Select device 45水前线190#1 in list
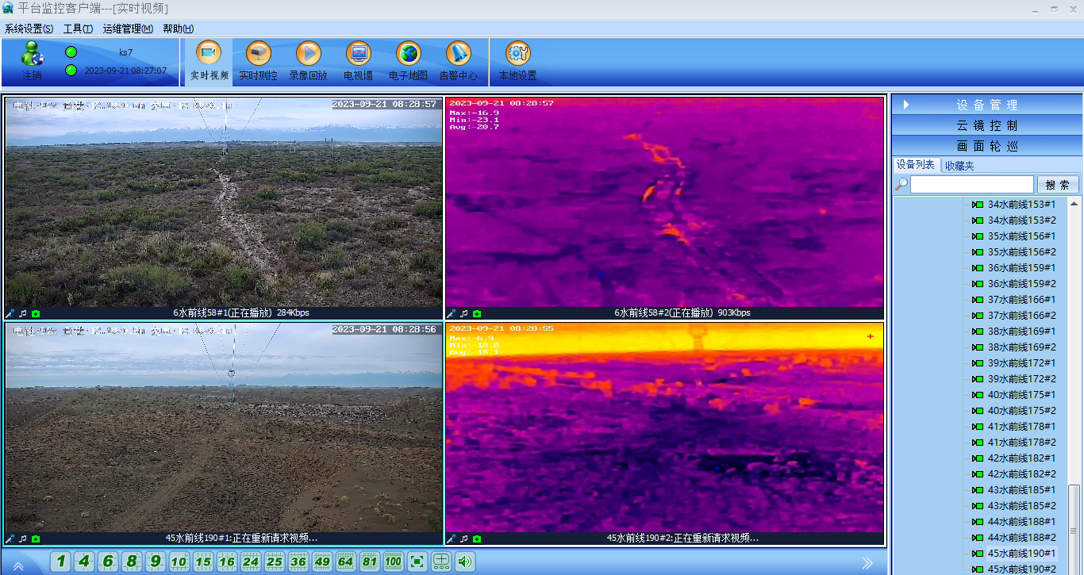 1021,554
